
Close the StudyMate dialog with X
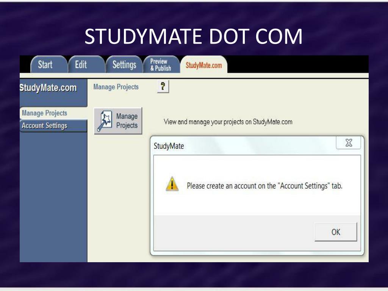point(349,143)
